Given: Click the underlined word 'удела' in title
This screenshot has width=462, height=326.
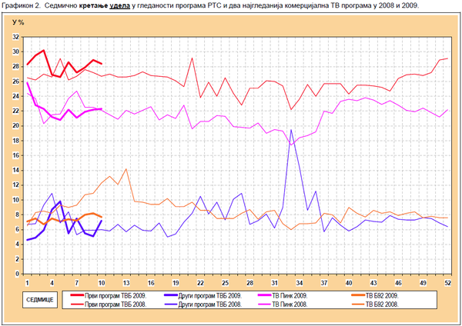Looking at the screenshot, I should (119, 5).
